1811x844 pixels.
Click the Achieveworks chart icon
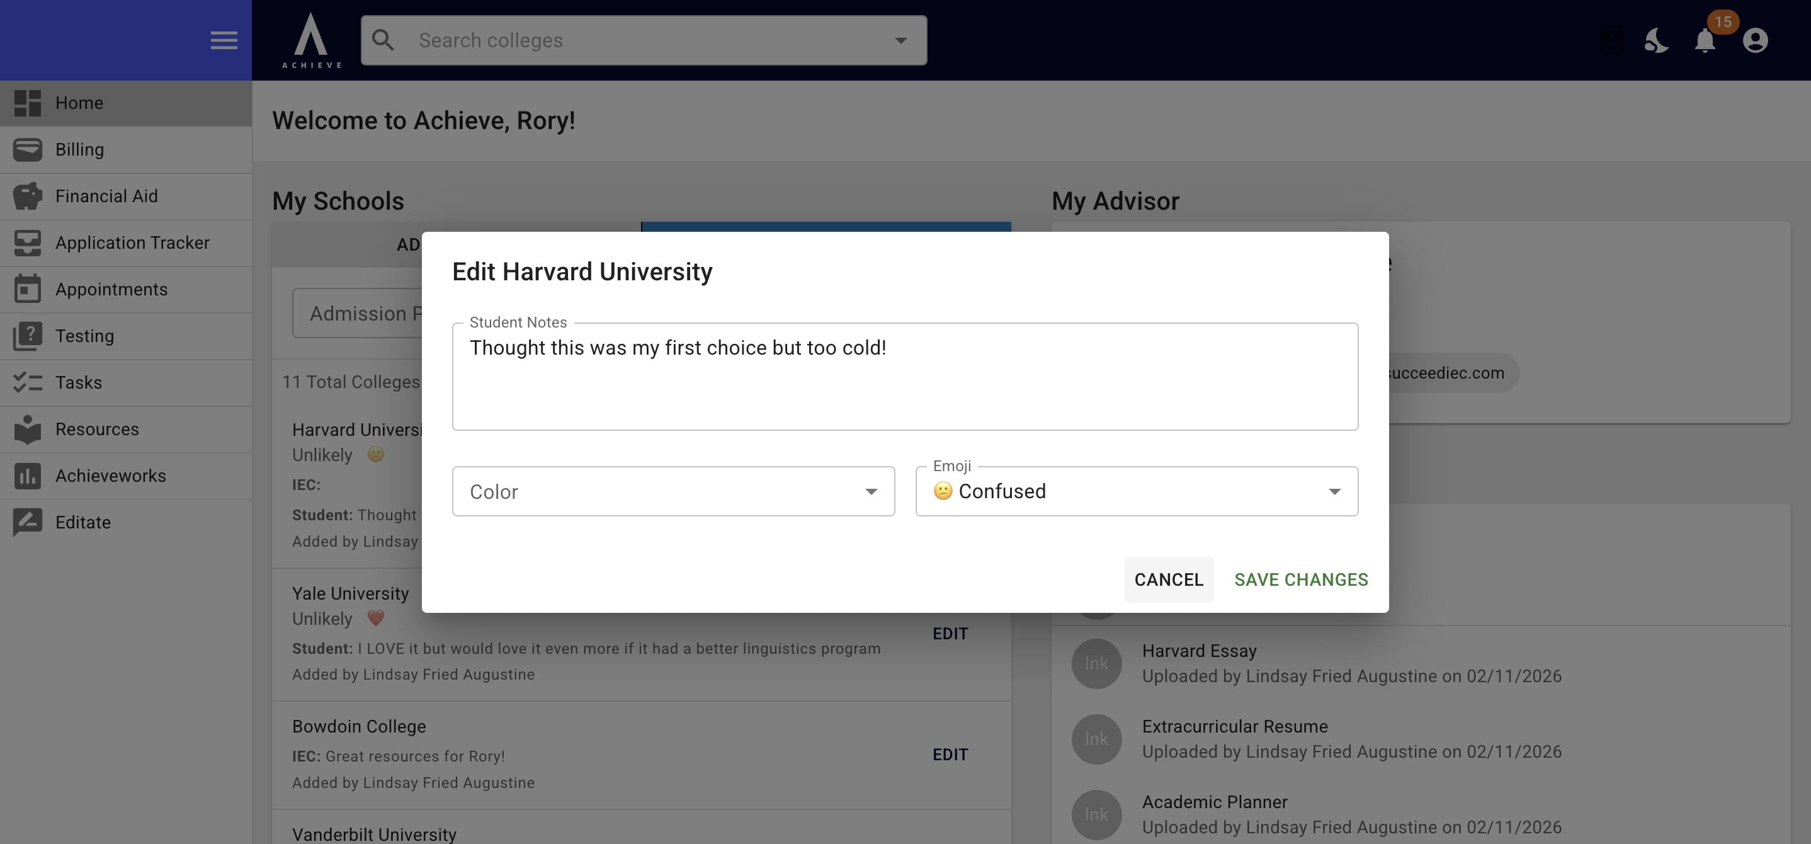28,476
